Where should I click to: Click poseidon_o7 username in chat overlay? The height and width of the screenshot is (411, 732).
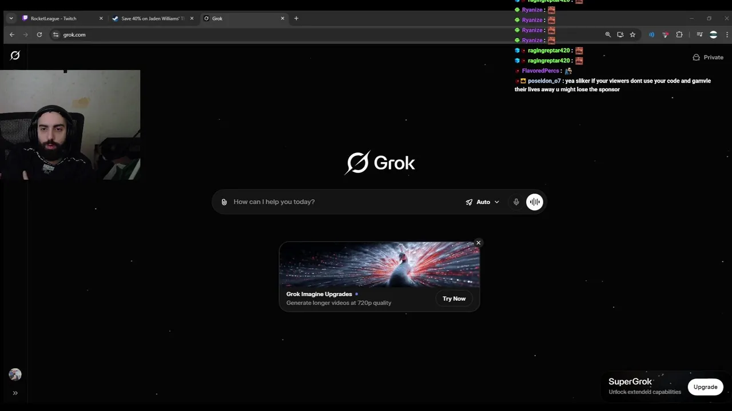click(544, 81)
